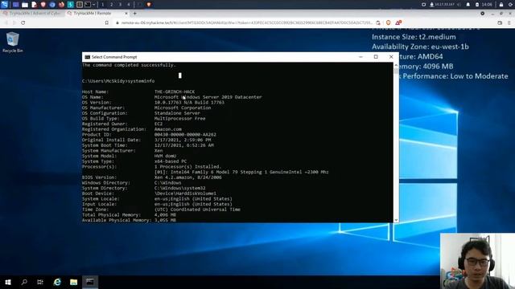Click 'Standalone Server' OS configuration value

(x=177, y=113)
